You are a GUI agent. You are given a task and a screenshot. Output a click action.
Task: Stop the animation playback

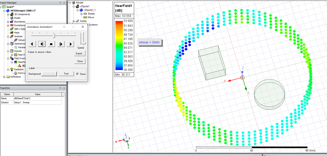[51, 44]
